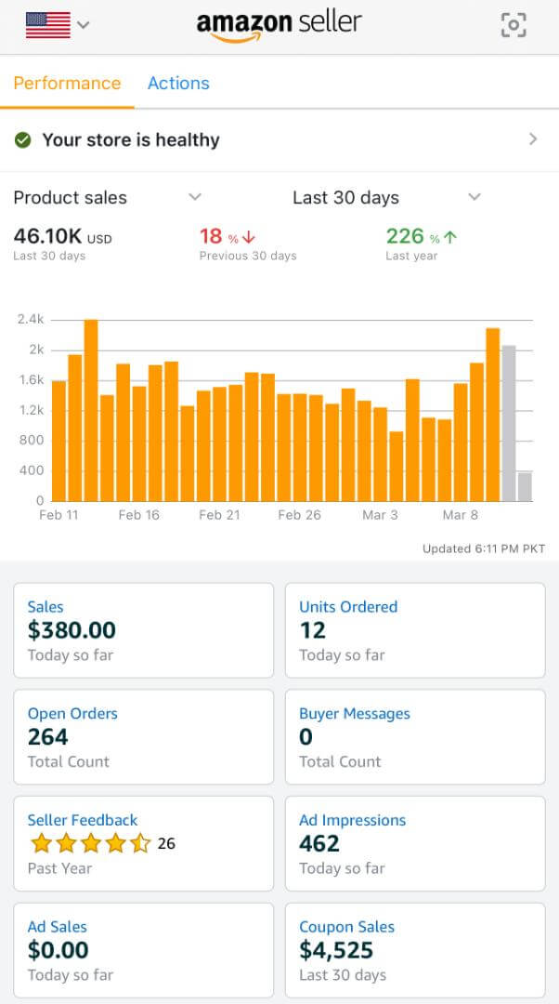Open the Sales today card
Screen dimensions: 559x1004
tap(143, 630)
